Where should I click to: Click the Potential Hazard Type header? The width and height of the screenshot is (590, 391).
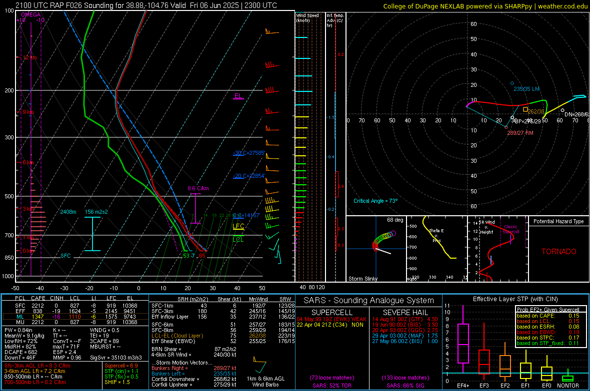pyautogui.click(x=558, y=221)
